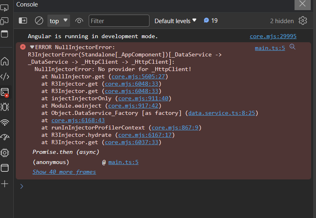This screenshot has height=218, width=316.
Task: Select 'Angular is running in development mode.' message
Action: pyautogui.click(x=93, y=37)
